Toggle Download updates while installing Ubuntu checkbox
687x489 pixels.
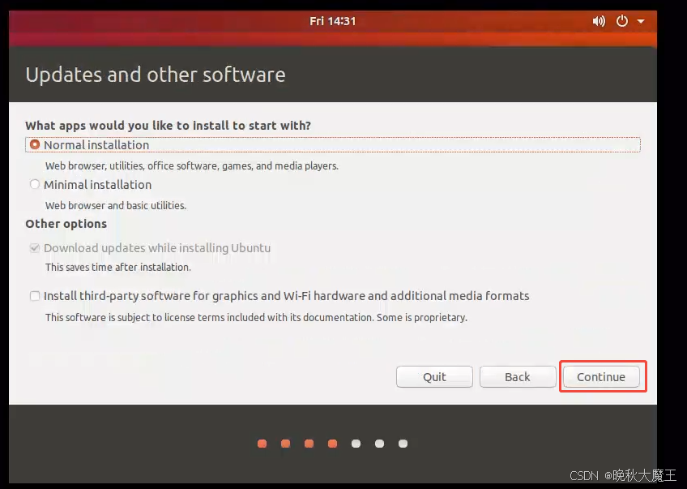(35, 248)
